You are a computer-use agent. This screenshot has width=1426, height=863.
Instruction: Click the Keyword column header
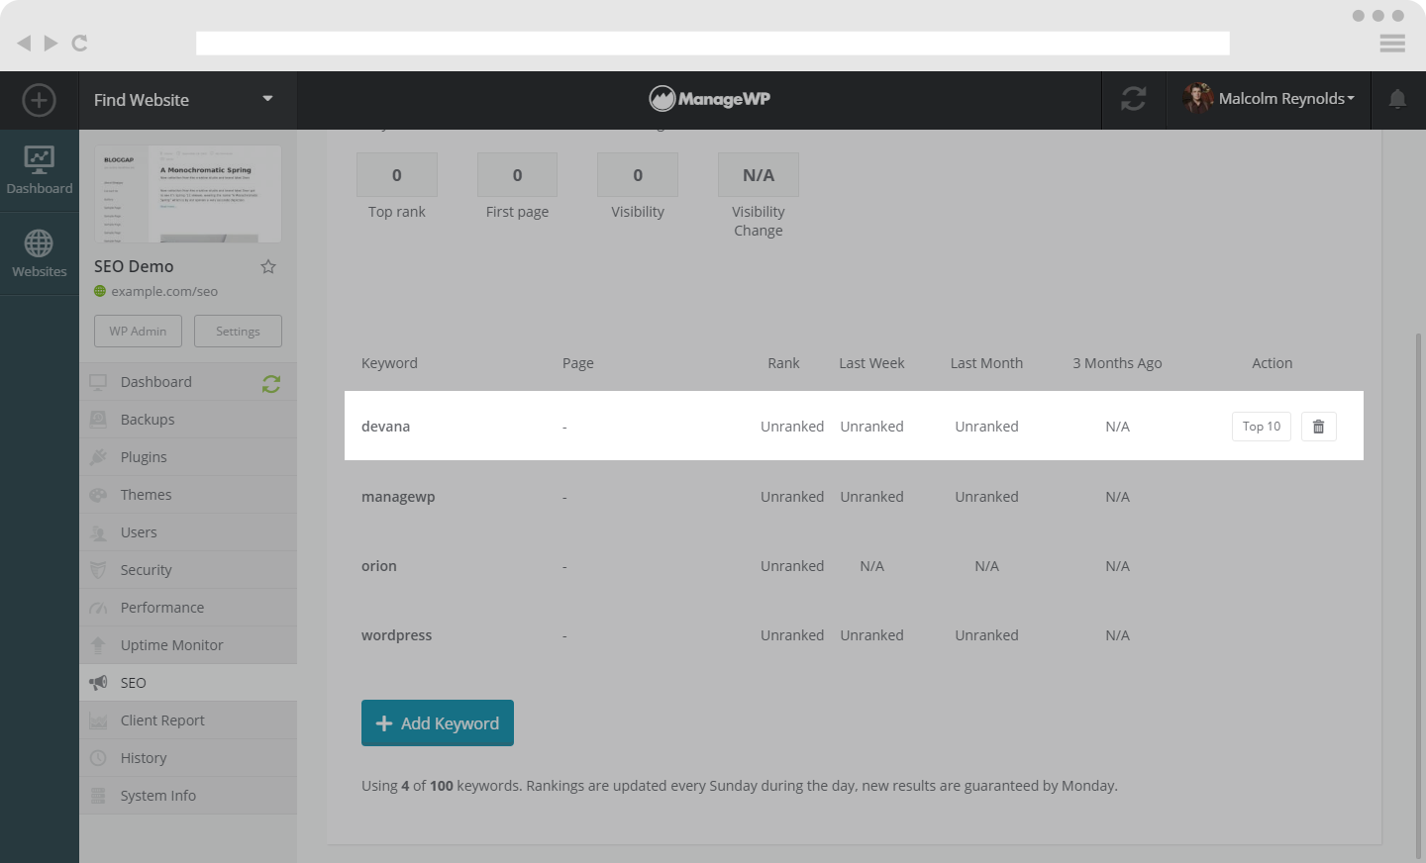389,363
